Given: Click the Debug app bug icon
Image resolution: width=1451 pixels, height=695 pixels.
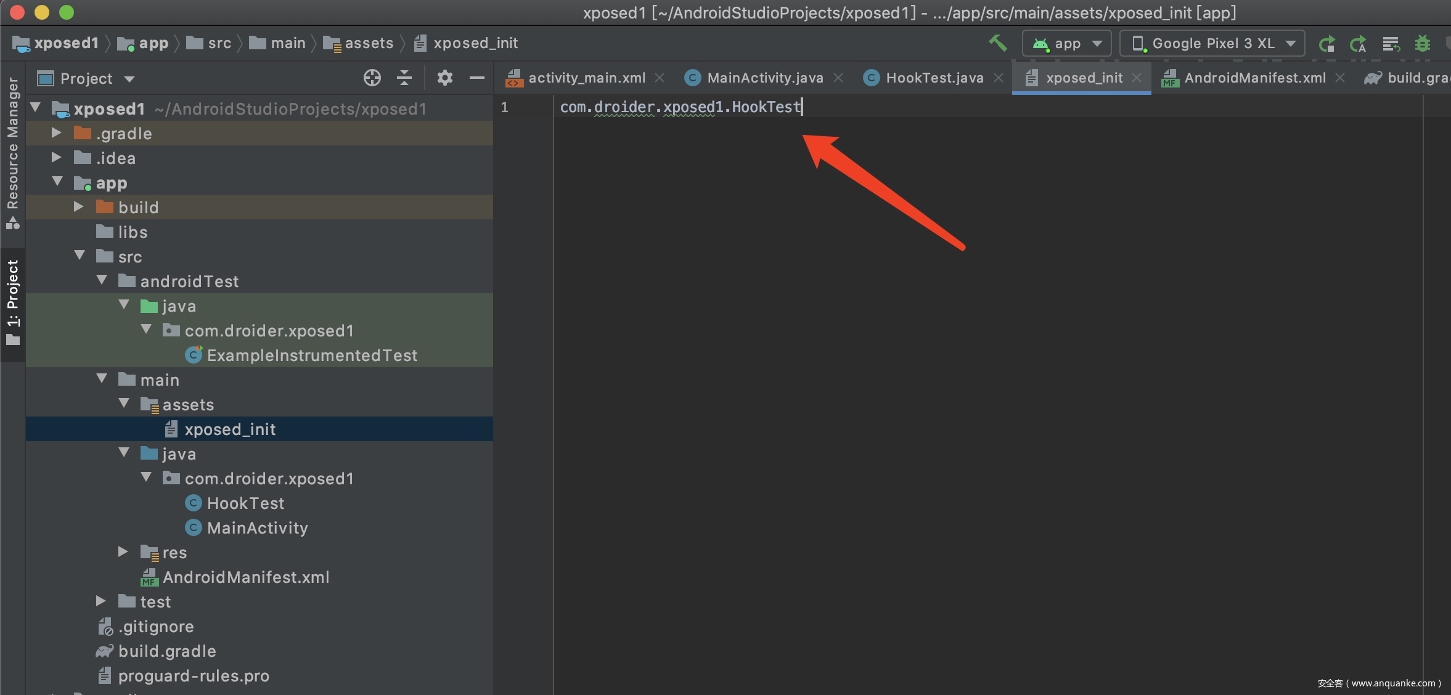Looking at the screenshot, I should click(1423, 44).
